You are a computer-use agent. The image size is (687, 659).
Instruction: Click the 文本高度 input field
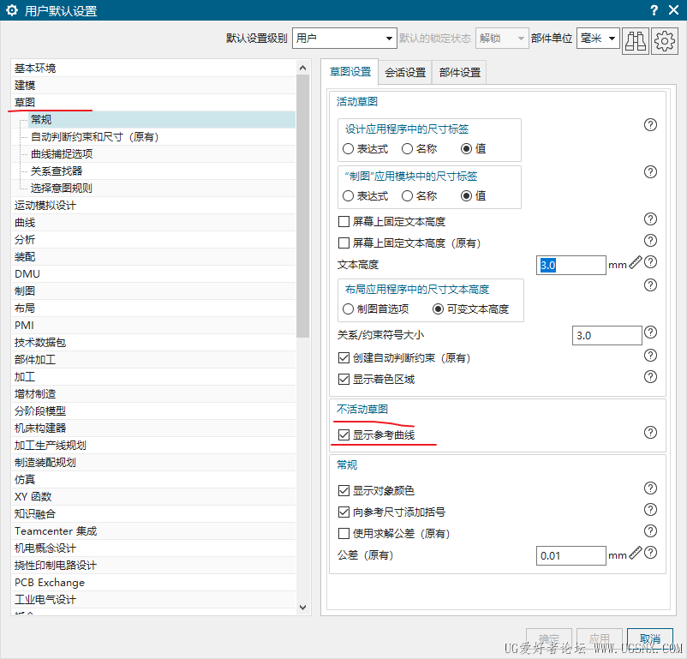pyautogui.click(x=571, y=266)
